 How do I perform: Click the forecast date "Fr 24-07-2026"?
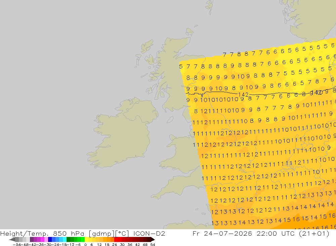(x=222, y=233)
